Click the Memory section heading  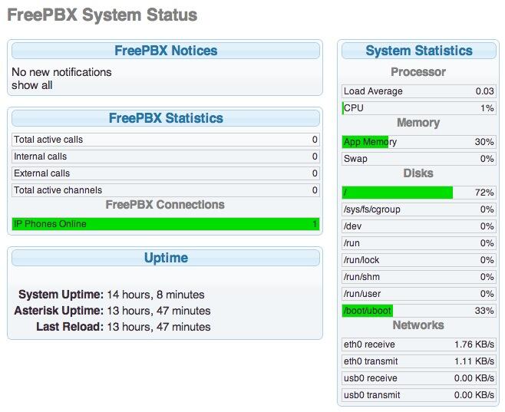[x=418, y=123]
